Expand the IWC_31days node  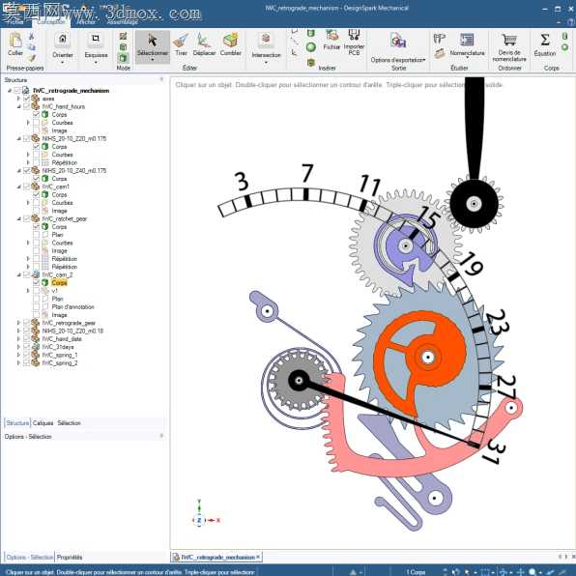(18, 347)
